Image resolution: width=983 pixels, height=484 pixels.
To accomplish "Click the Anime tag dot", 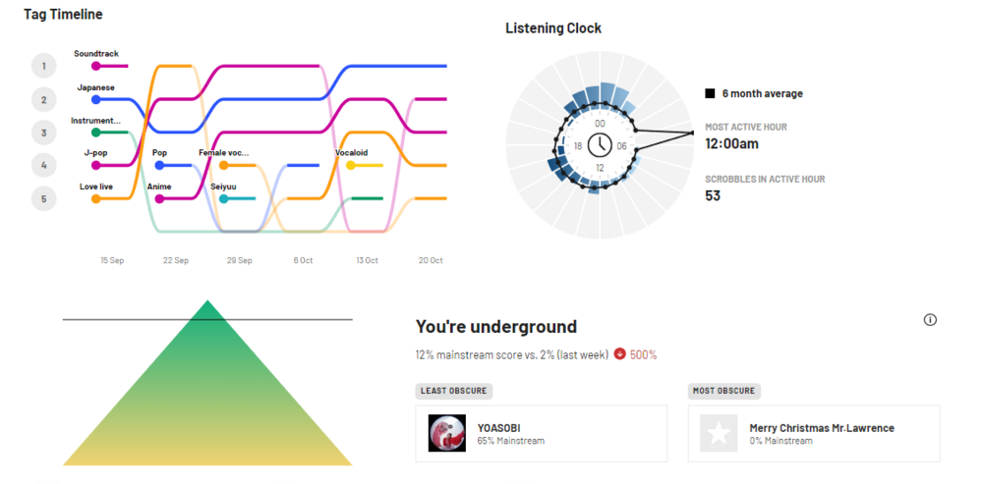I will (x=159, y=198).
